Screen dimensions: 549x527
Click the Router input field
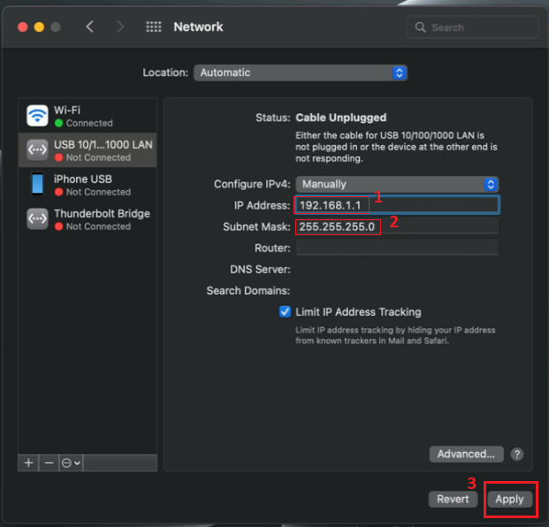coord(397,248)
